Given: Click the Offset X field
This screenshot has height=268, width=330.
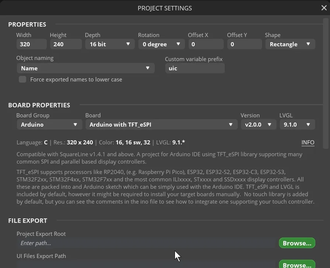Looking at the screenshot, I should coord(206,44).
